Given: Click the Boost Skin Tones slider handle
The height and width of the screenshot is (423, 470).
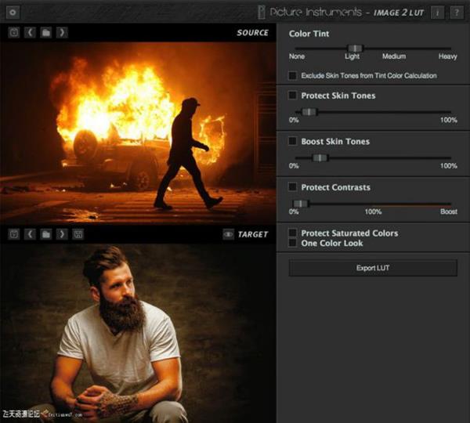Looking at the screenshot, I should click(319, 158).
